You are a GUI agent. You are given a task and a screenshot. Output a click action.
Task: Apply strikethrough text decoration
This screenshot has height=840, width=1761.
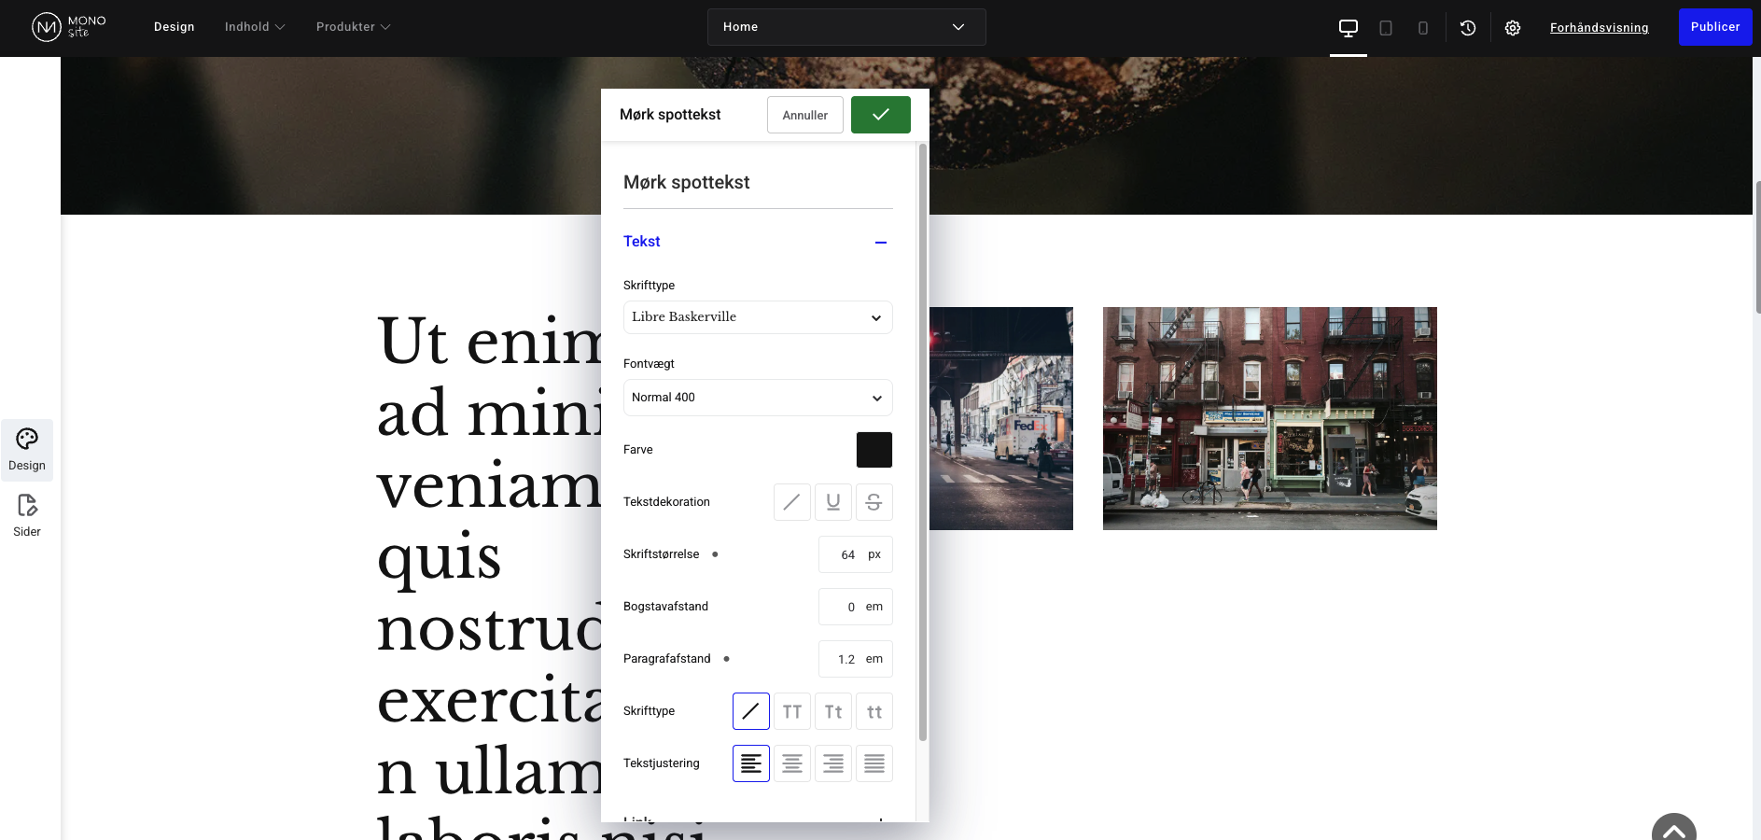tap(874, 502)
